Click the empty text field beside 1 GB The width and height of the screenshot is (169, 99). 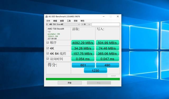click(x=106, y=24)
